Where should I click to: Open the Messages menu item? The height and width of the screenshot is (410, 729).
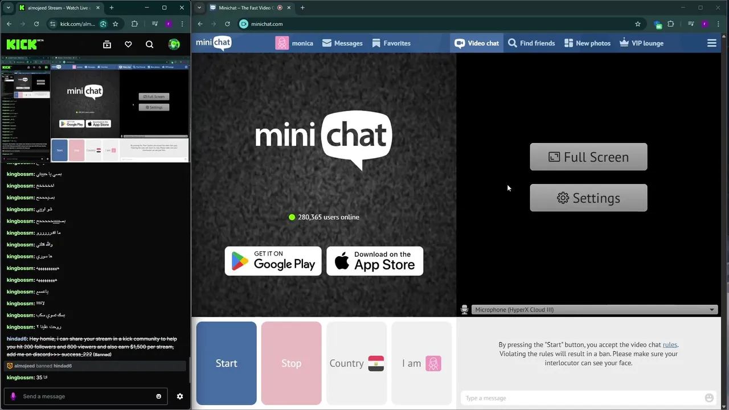pyautogui.click(x=342, y=43)
